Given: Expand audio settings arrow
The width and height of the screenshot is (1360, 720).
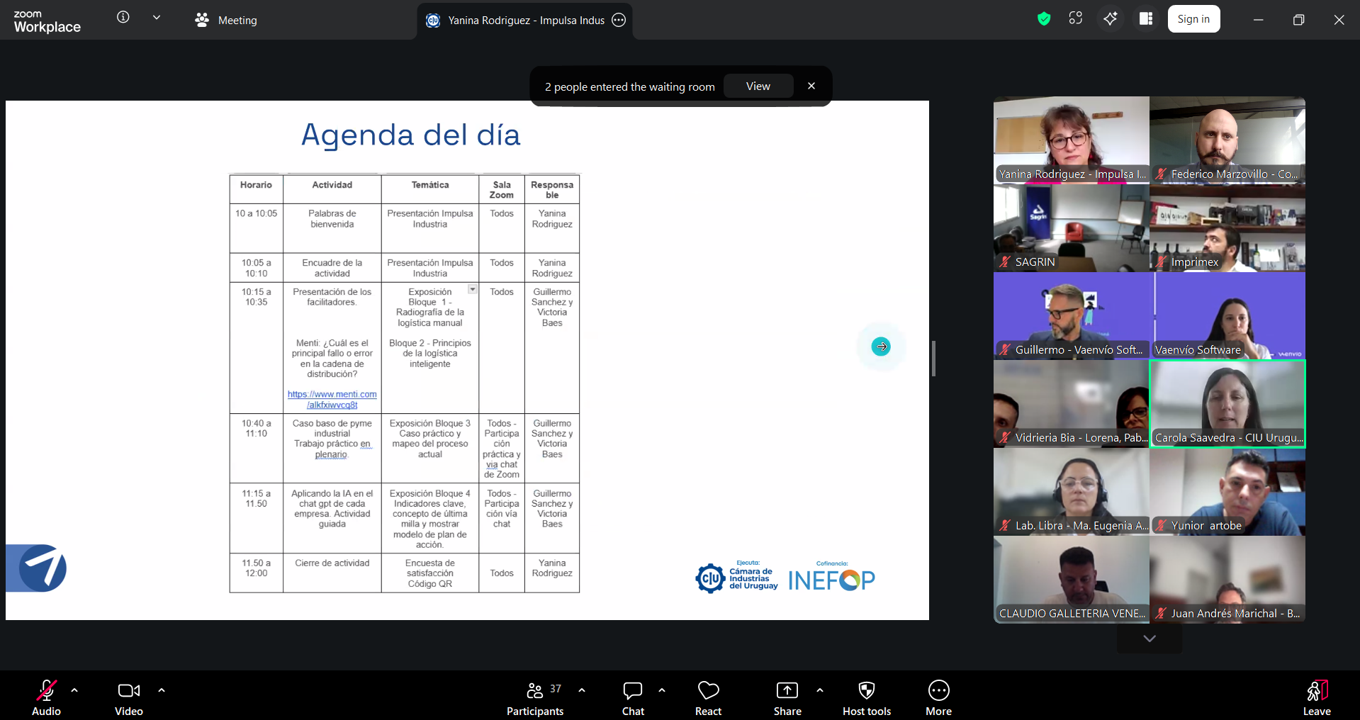Looking at the screenshot, I should pos(74,690).
